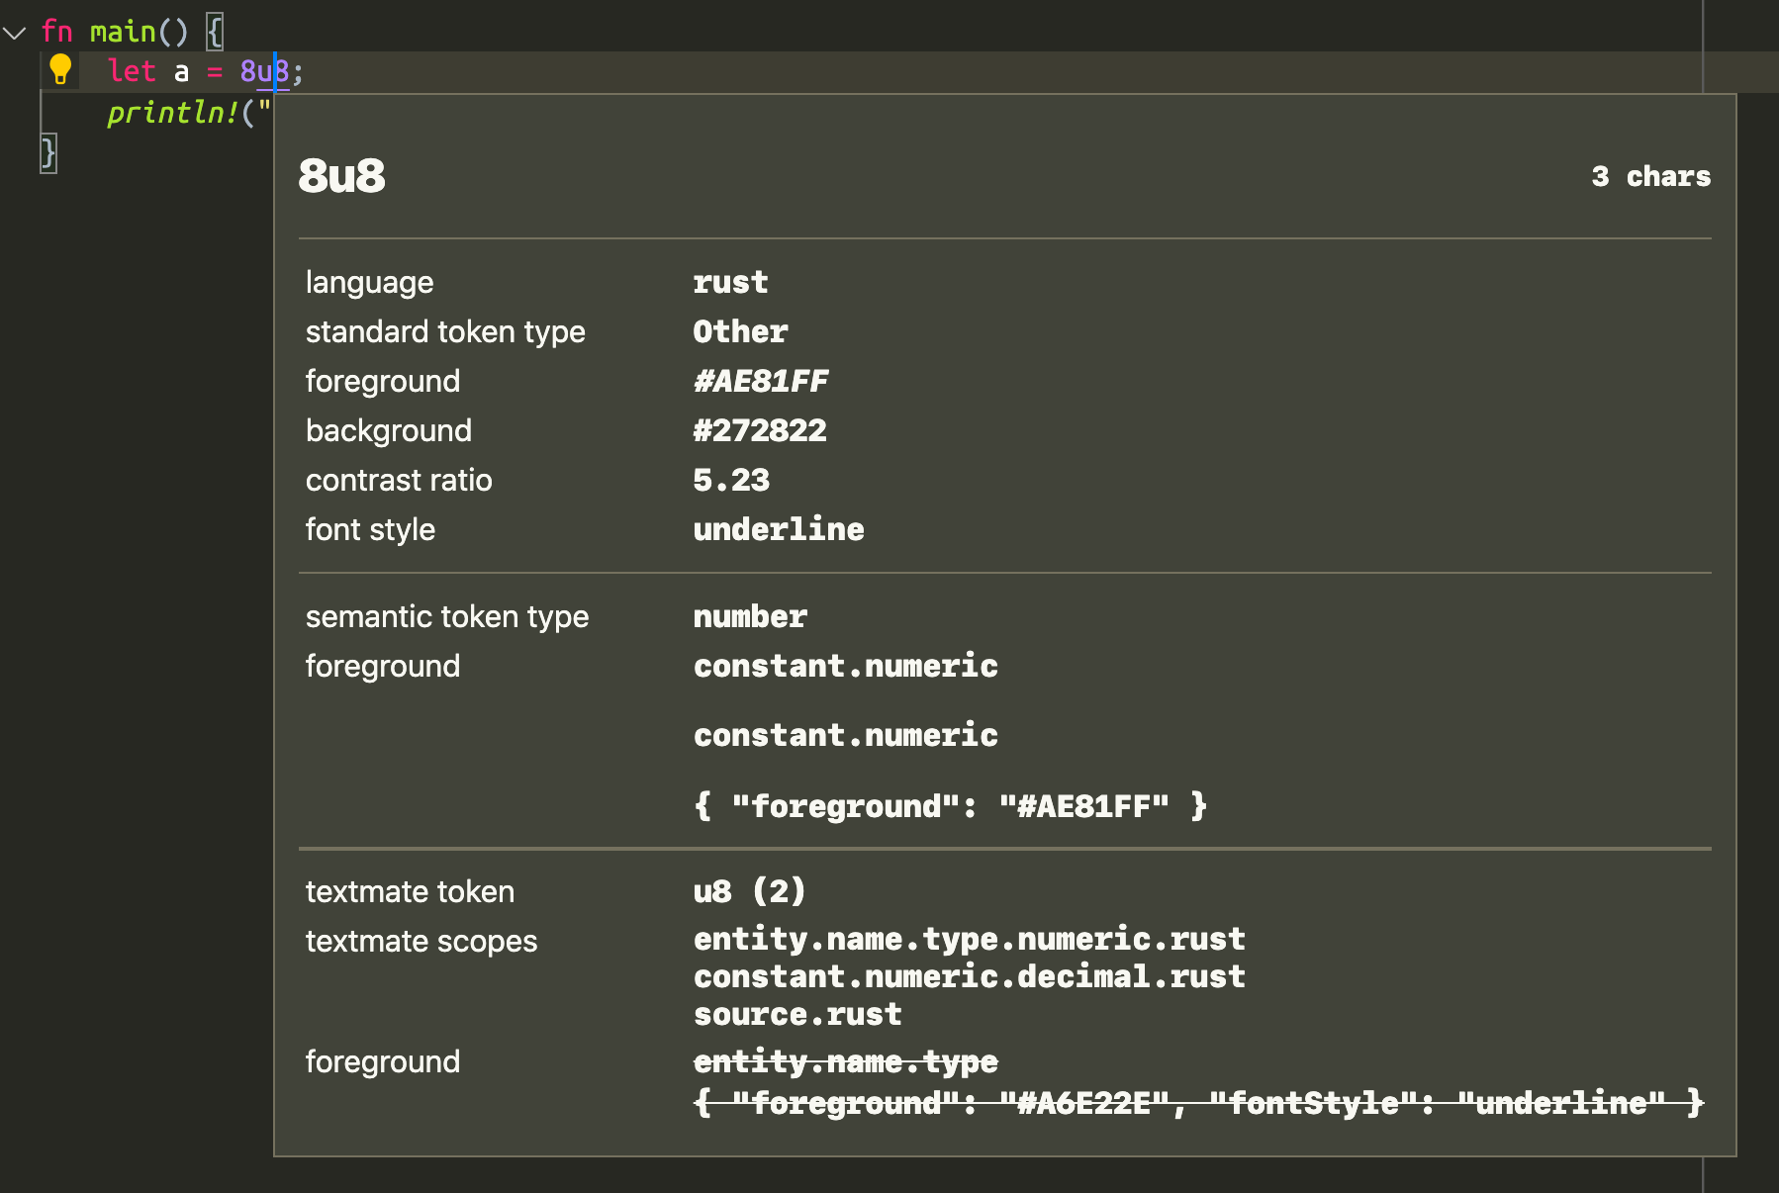Select the standard token type Other
Image resolution: width=1779 pixels, height=1193 pixels.
pyautogui.click(x=740, y=331)
